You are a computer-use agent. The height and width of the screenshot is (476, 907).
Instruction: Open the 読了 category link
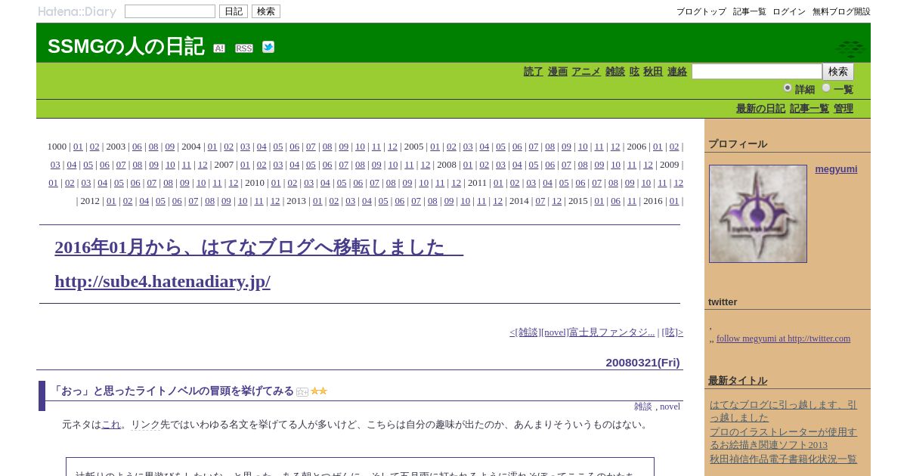coord(534,72)
